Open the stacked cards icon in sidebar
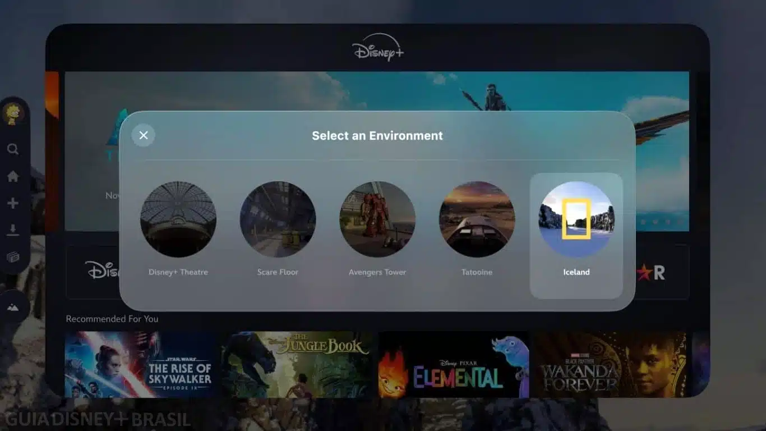This screenshot has width=766, height=431. pyautogui.click(x=13, y=257)
